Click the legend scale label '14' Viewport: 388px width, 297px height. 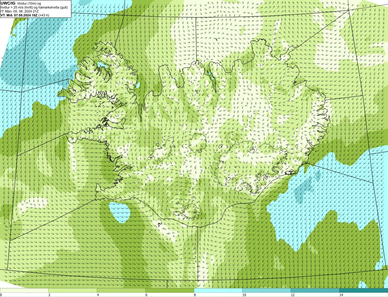341,295
